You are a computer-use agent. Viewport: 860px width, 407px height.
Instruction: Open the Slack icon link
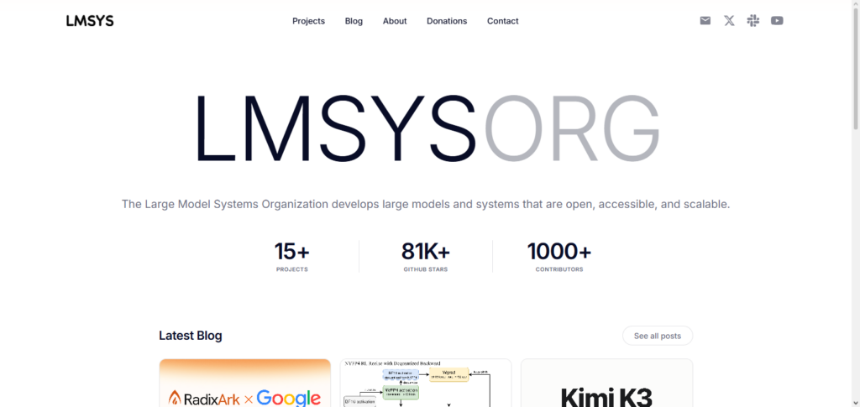tap(753, 21)
